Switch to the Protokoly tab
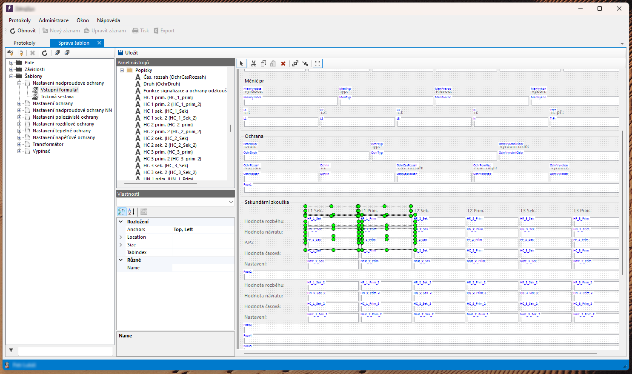 tap(25, 43)
